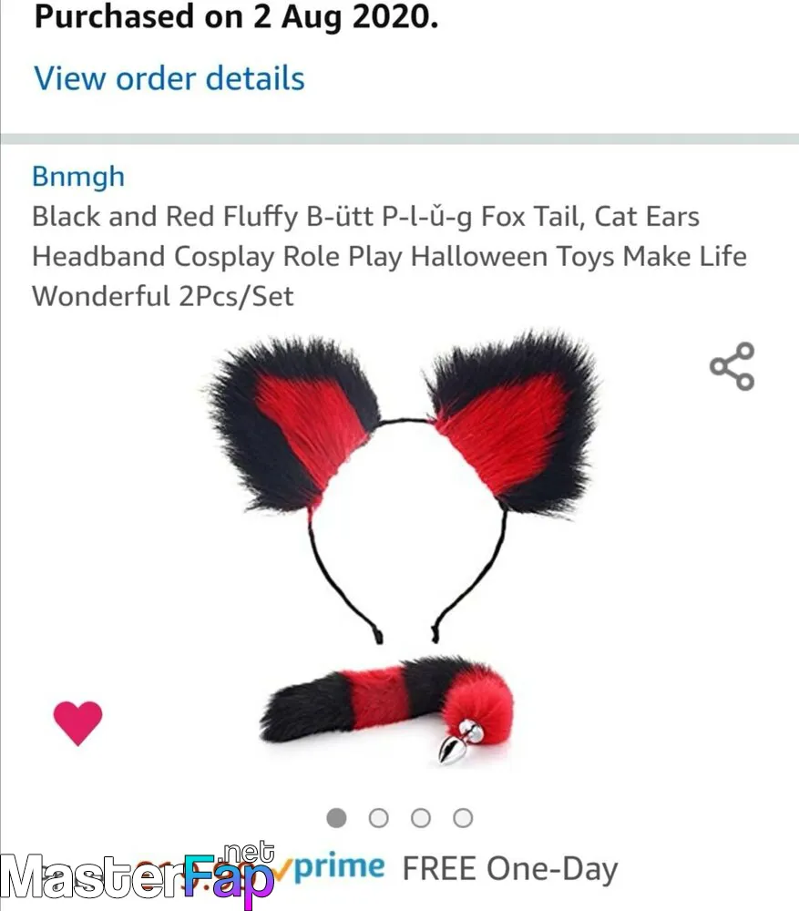The width and height of the screenshot is (799, 911).
Task: Open the Bnmgh brand store link
Action: (78, 176)
